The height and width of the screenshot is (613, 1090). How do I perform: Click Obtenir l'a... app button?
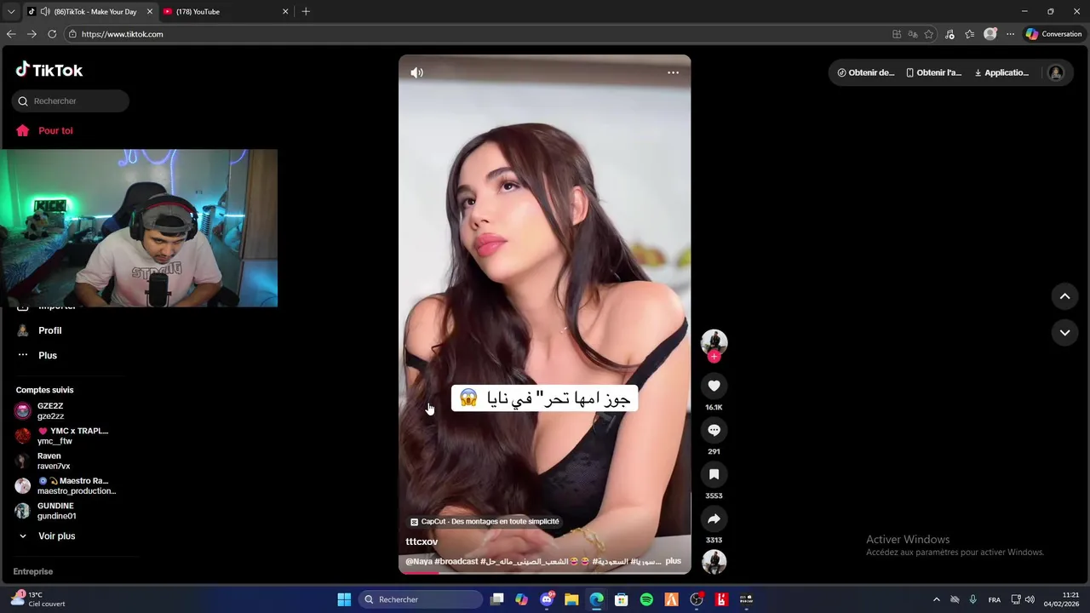point(933,73)
